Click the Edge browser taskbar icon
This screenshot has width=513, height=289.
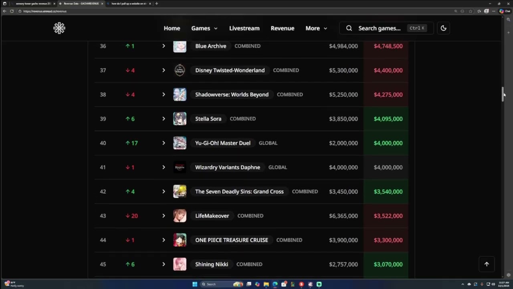click(x=275, y=284)
